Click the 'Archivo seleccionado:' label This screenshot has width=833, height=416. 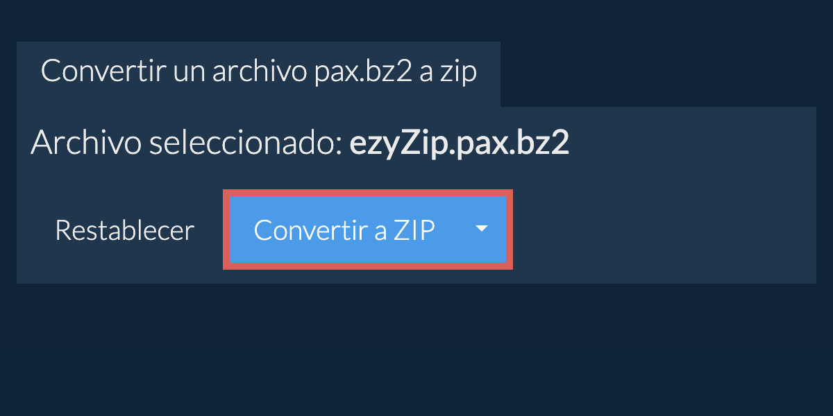(x=187, y=143)
